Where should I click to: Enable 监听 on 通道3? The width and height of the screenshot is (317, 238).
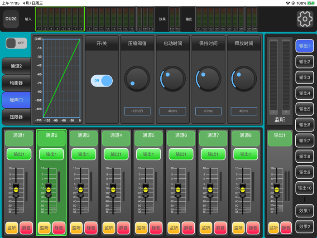click(77, 228)
